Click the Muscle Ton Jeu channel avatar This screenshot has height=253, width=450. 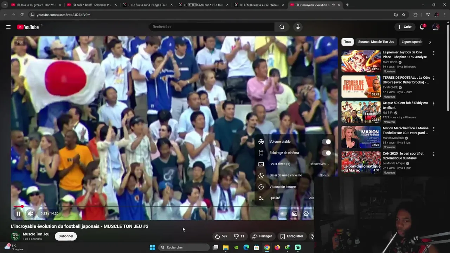coord(15,236)
